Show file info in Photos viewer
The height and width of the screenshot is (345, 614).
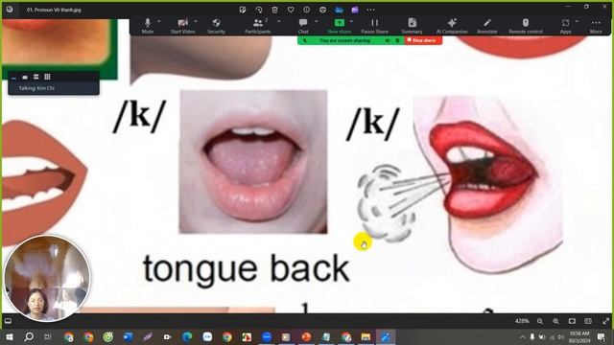point(307,10)
